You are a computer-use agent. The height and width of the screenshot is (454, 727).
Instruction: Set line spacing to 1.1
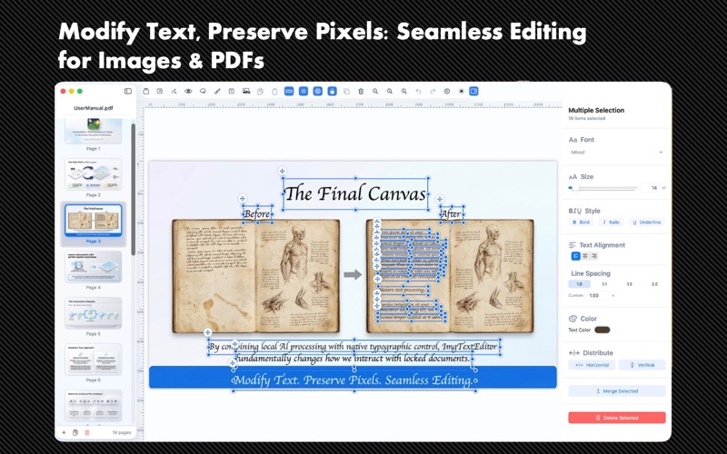[604, 284]
